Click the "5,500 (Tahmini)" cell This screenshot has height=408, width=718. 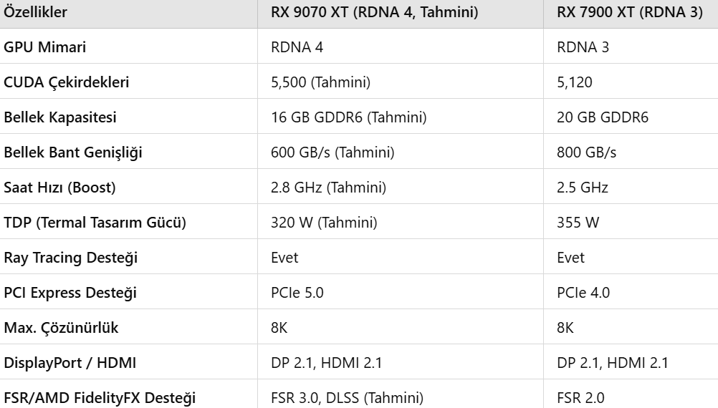(320, 82)
